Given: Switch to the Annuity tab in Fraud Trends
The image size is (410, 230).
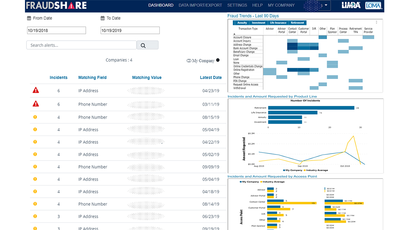Looking at the screenshot, I should tap(242, 23).
